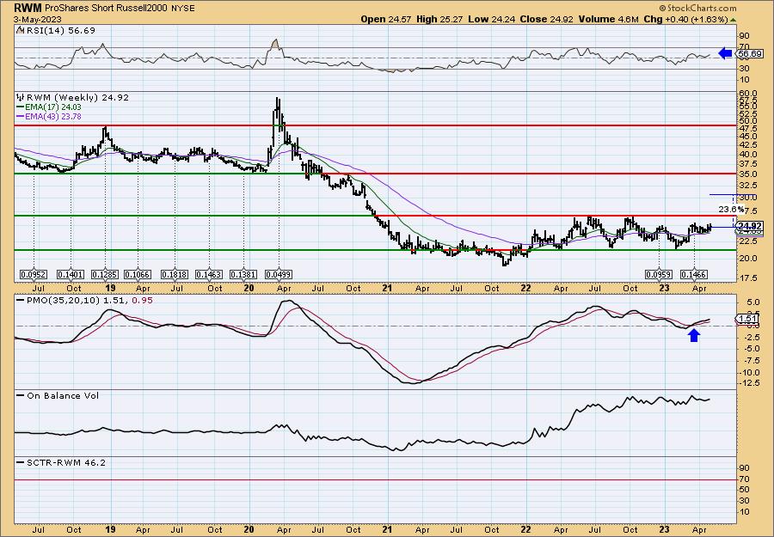The height and width of the screenshot is (537, 774).
Task: Click the 0.1818 cycle value box
Action: [175, 274]
